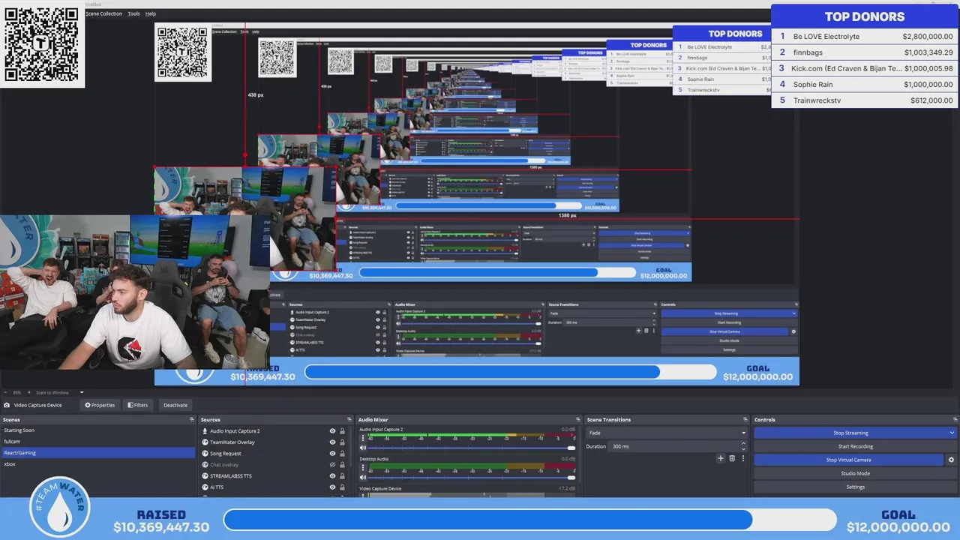Unlock the Audio Input Capture 2 source
The image size is (960, 540).
coord(343,431)
